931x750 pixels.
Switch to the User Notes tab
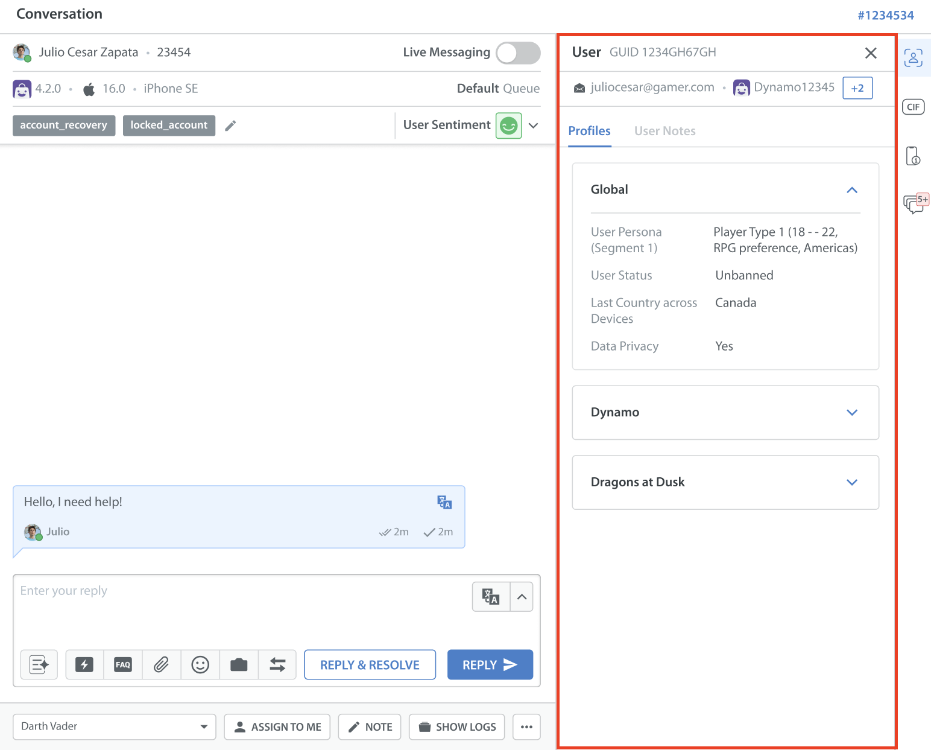tap(664, 131)
